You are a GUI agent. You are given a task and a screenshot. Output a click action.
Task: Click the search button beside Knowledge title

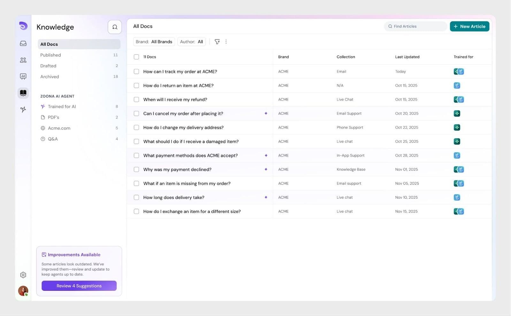coord(115,27)
